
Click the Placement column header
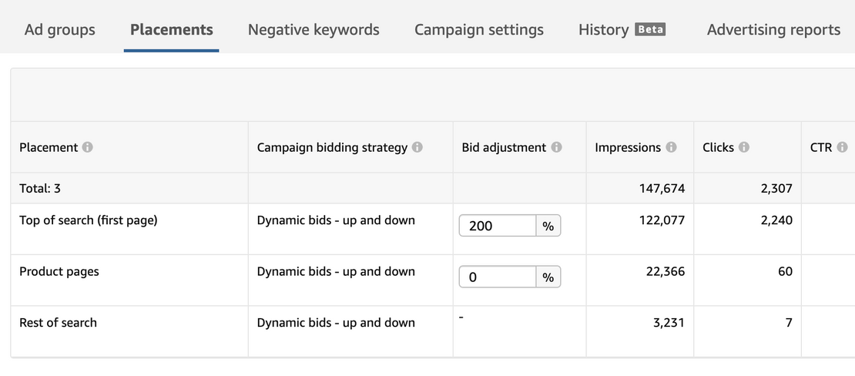(49, 147)
